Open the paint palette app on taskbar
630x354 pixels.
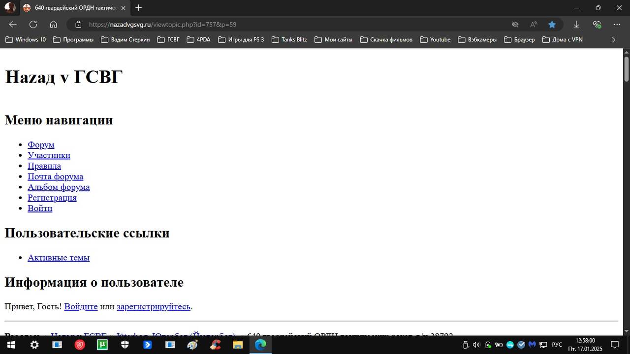(192, 345)
